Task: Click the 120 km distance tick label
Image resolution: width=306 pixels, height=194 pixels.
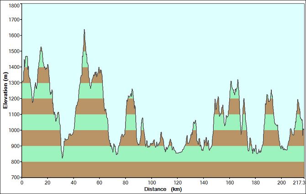Action: click(x=178, y=183)
